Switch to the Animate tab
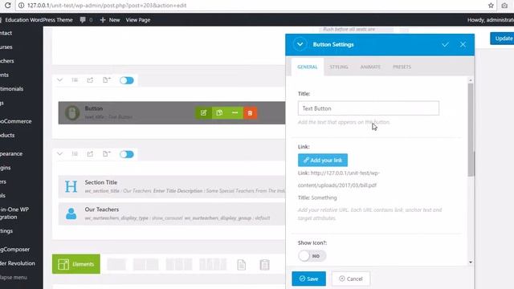 tap(370, 67)
